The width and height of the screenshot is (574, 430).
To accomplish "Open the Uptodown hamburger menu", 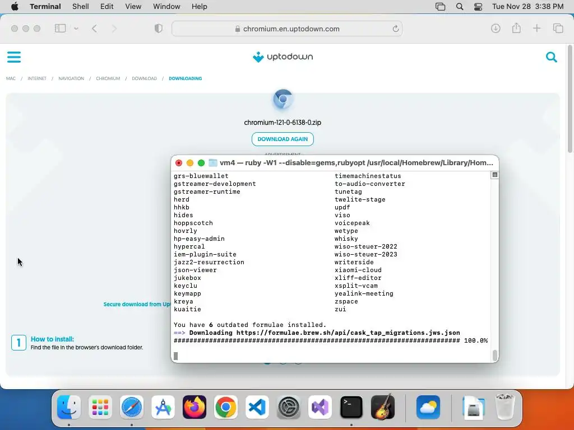I will point(14,57).
